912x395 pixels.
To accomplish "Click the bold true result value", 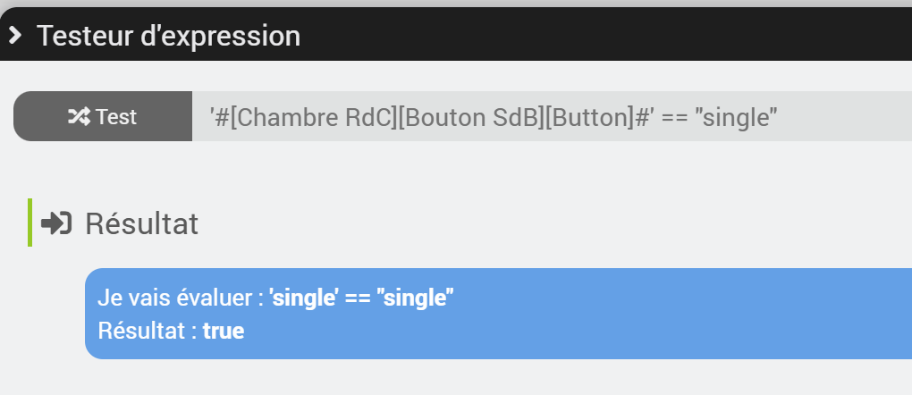I will [x=224, y=331].
